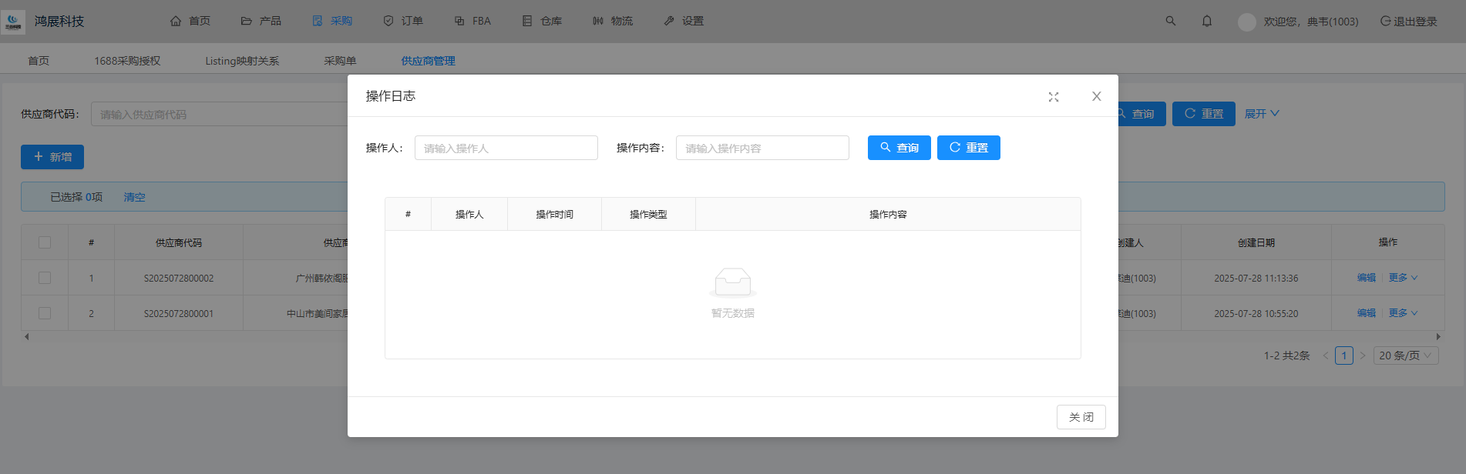Click the 退出登录 logout link
Screen dimensions: 1466x474
click(x=1408, y=22)
